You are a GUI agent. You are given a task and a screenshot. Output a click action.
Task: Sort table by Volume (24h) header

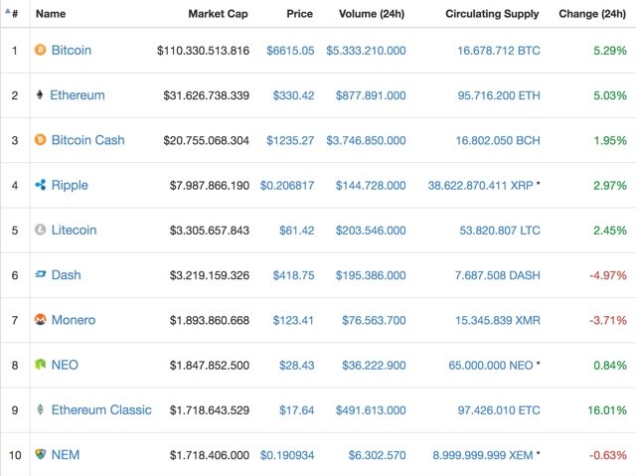point(372,14)
